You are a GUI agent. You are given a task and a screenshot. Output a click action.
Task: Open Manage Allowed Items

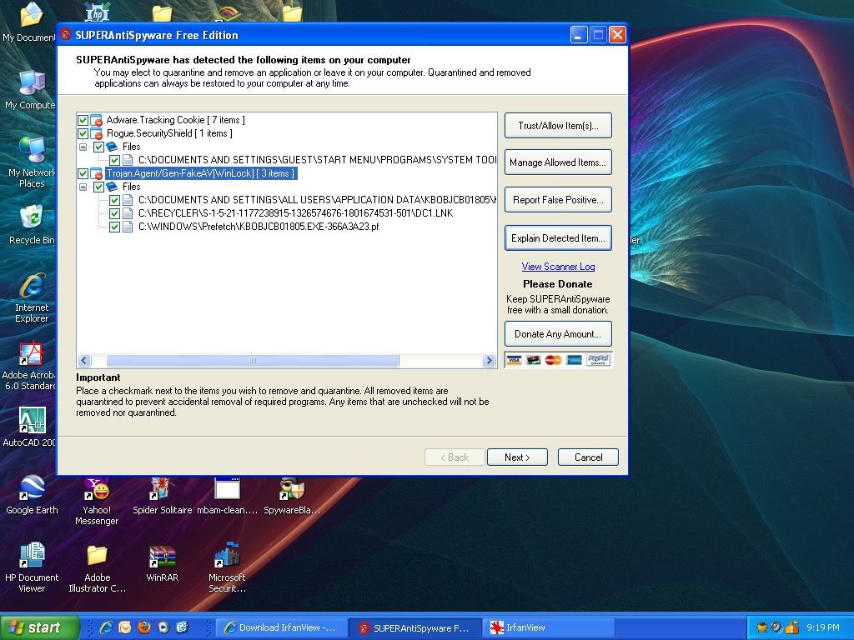558,162
